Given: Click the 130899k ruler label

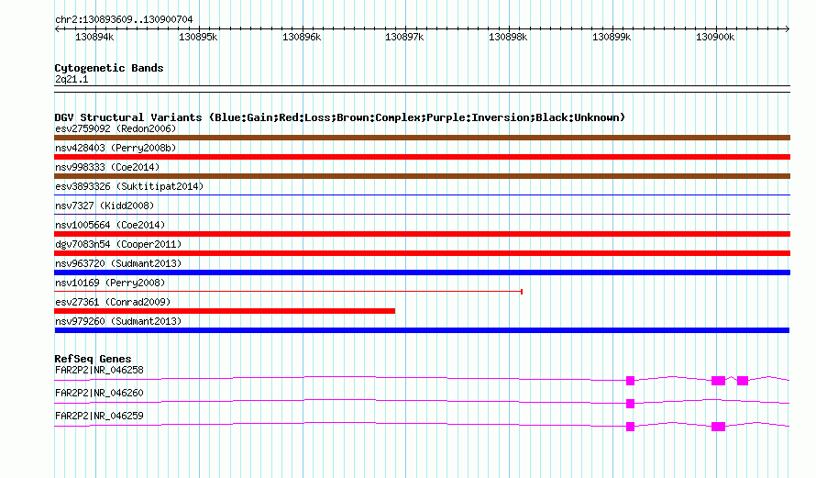Looking at the screenshot, I should click(612, 37).
